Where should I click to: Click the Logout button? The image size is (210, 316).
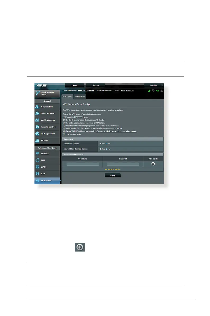tap(74, 85)
